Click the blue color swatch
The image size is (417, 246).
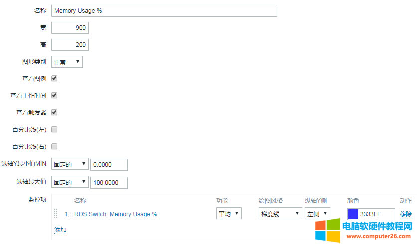(353, 214)
